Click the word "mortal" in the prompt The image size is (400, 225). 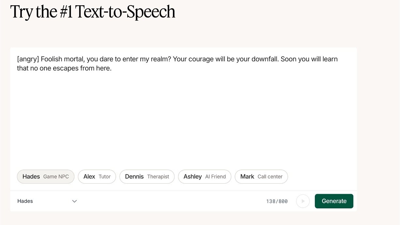click(x=74, y=59)
